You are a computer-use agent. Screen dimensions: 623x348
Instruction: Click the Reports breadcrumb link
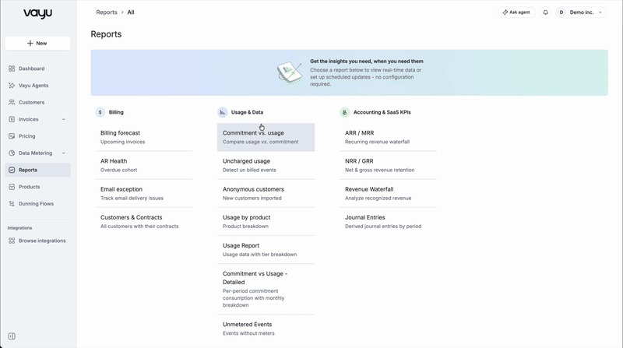point(107,12)
